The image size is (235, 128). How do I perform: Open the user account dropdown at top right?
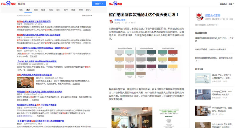coord(231,4)
